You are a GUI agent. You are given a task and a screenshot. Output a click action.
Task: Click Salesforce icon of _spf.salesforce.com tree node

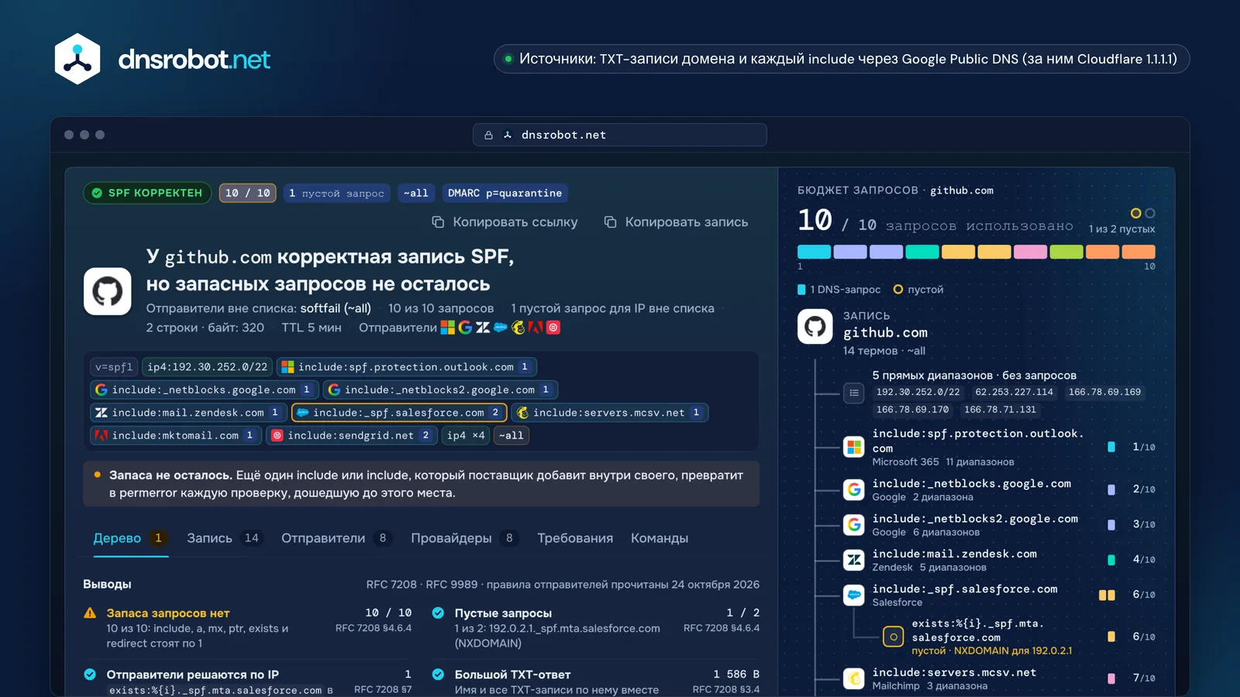coord(854,595)
